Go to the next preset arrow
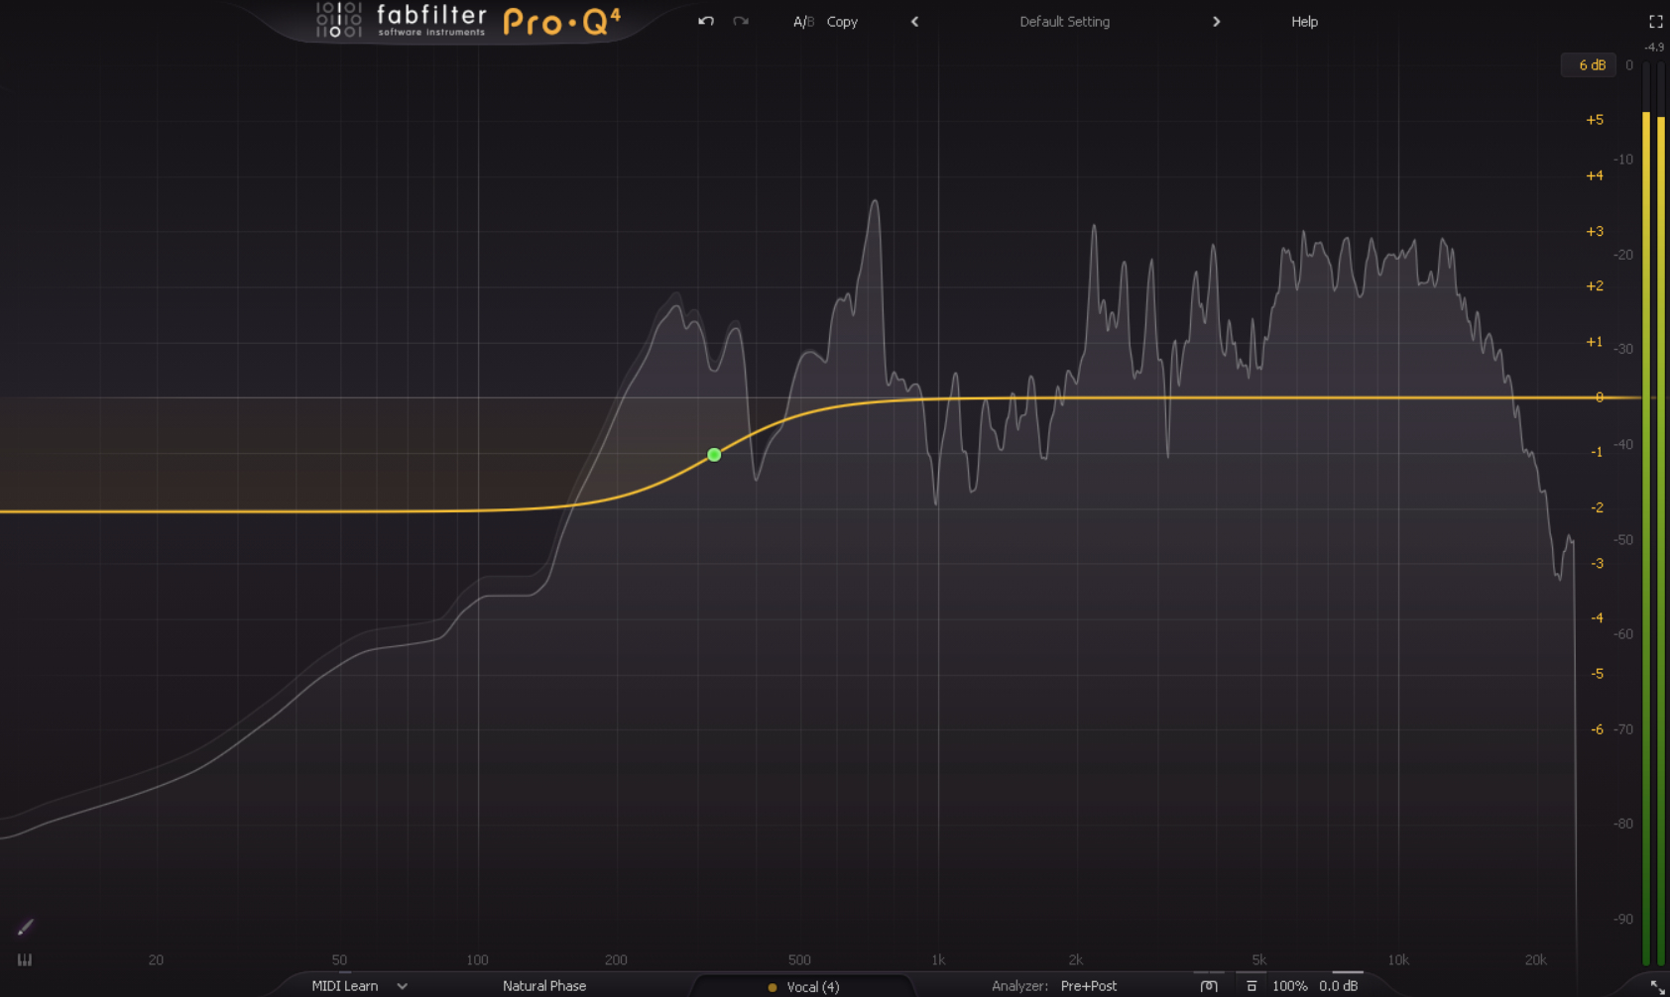The height and width of the screenshot is (997, 1670). (1216, 22)
